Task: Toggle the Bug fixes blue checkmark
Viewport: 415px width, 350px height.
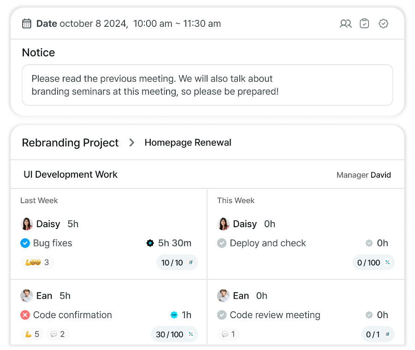Action: point(25,243)
